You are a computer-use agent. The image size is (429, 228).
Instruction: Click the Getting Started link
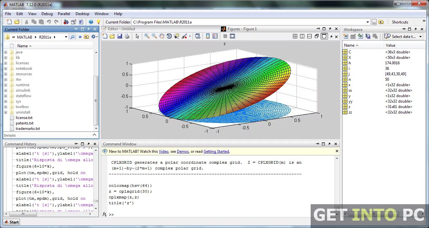tap(216, 151)
